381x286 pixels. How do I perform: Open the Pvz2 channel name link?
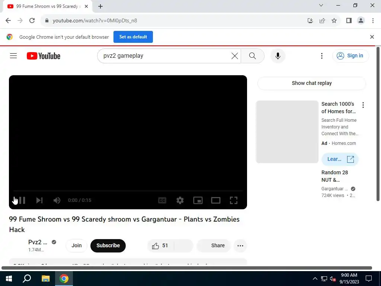[38, 242]
